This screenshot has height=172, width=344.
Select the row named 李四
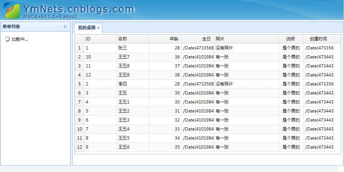[x=204, y=84]
